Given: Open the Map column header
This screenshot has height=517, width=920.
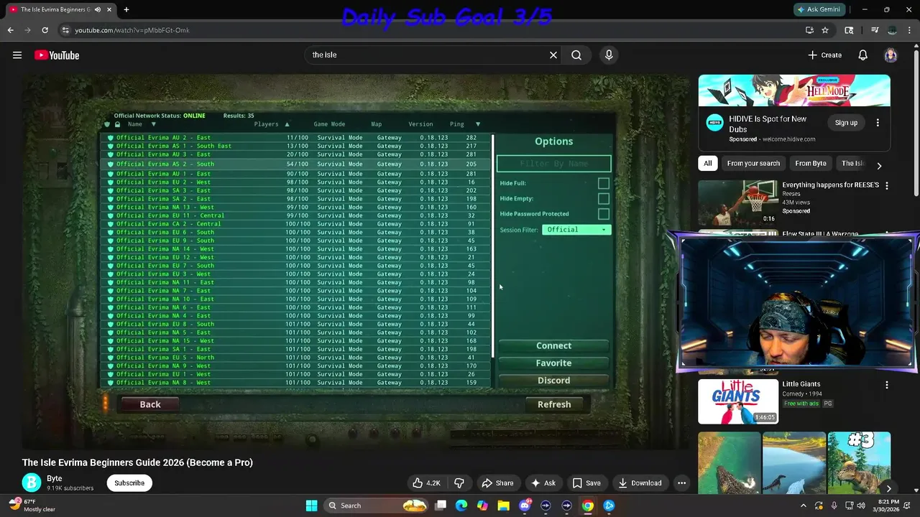Looking at the screenshot, I should click(x=376, y=124).
